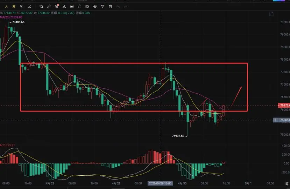Click the note edit icon in toolbar

pos(87,7)
